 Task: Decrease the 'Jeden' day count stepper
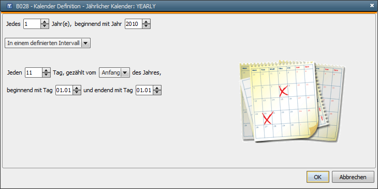(x=46, y=75)
